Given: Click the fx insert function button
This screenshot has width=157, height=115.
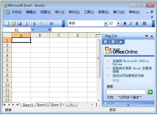Looking at the screenshot, I should [50, 30].
